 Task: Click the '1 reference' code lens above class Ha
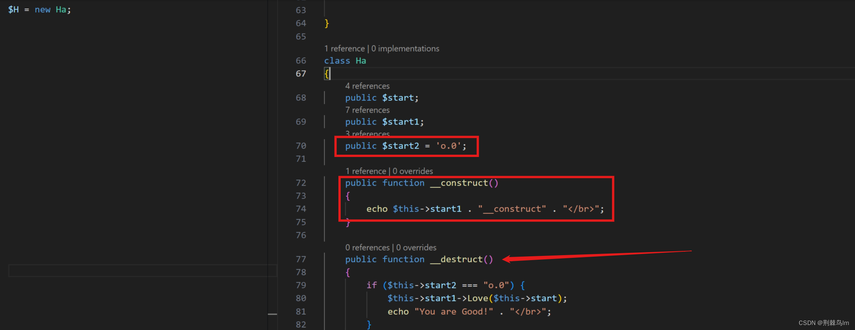[345, 49]
